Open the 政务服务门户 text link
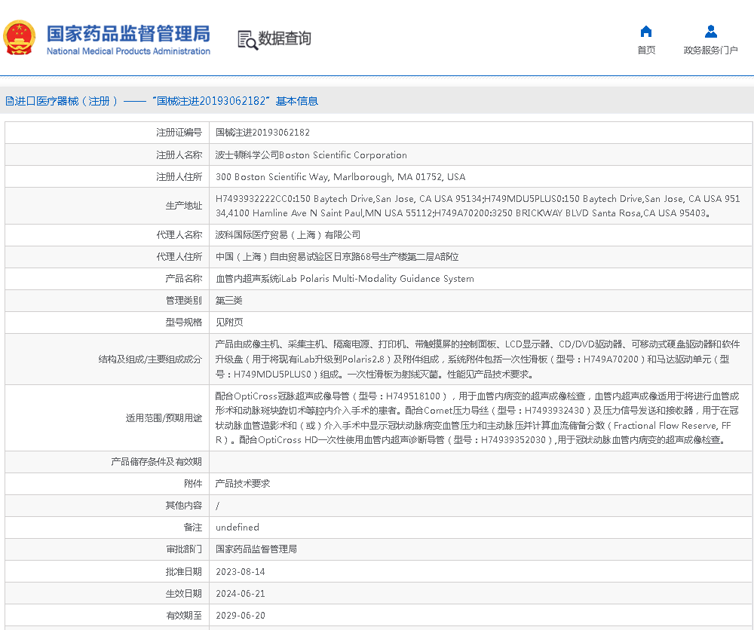 point(710,50)
